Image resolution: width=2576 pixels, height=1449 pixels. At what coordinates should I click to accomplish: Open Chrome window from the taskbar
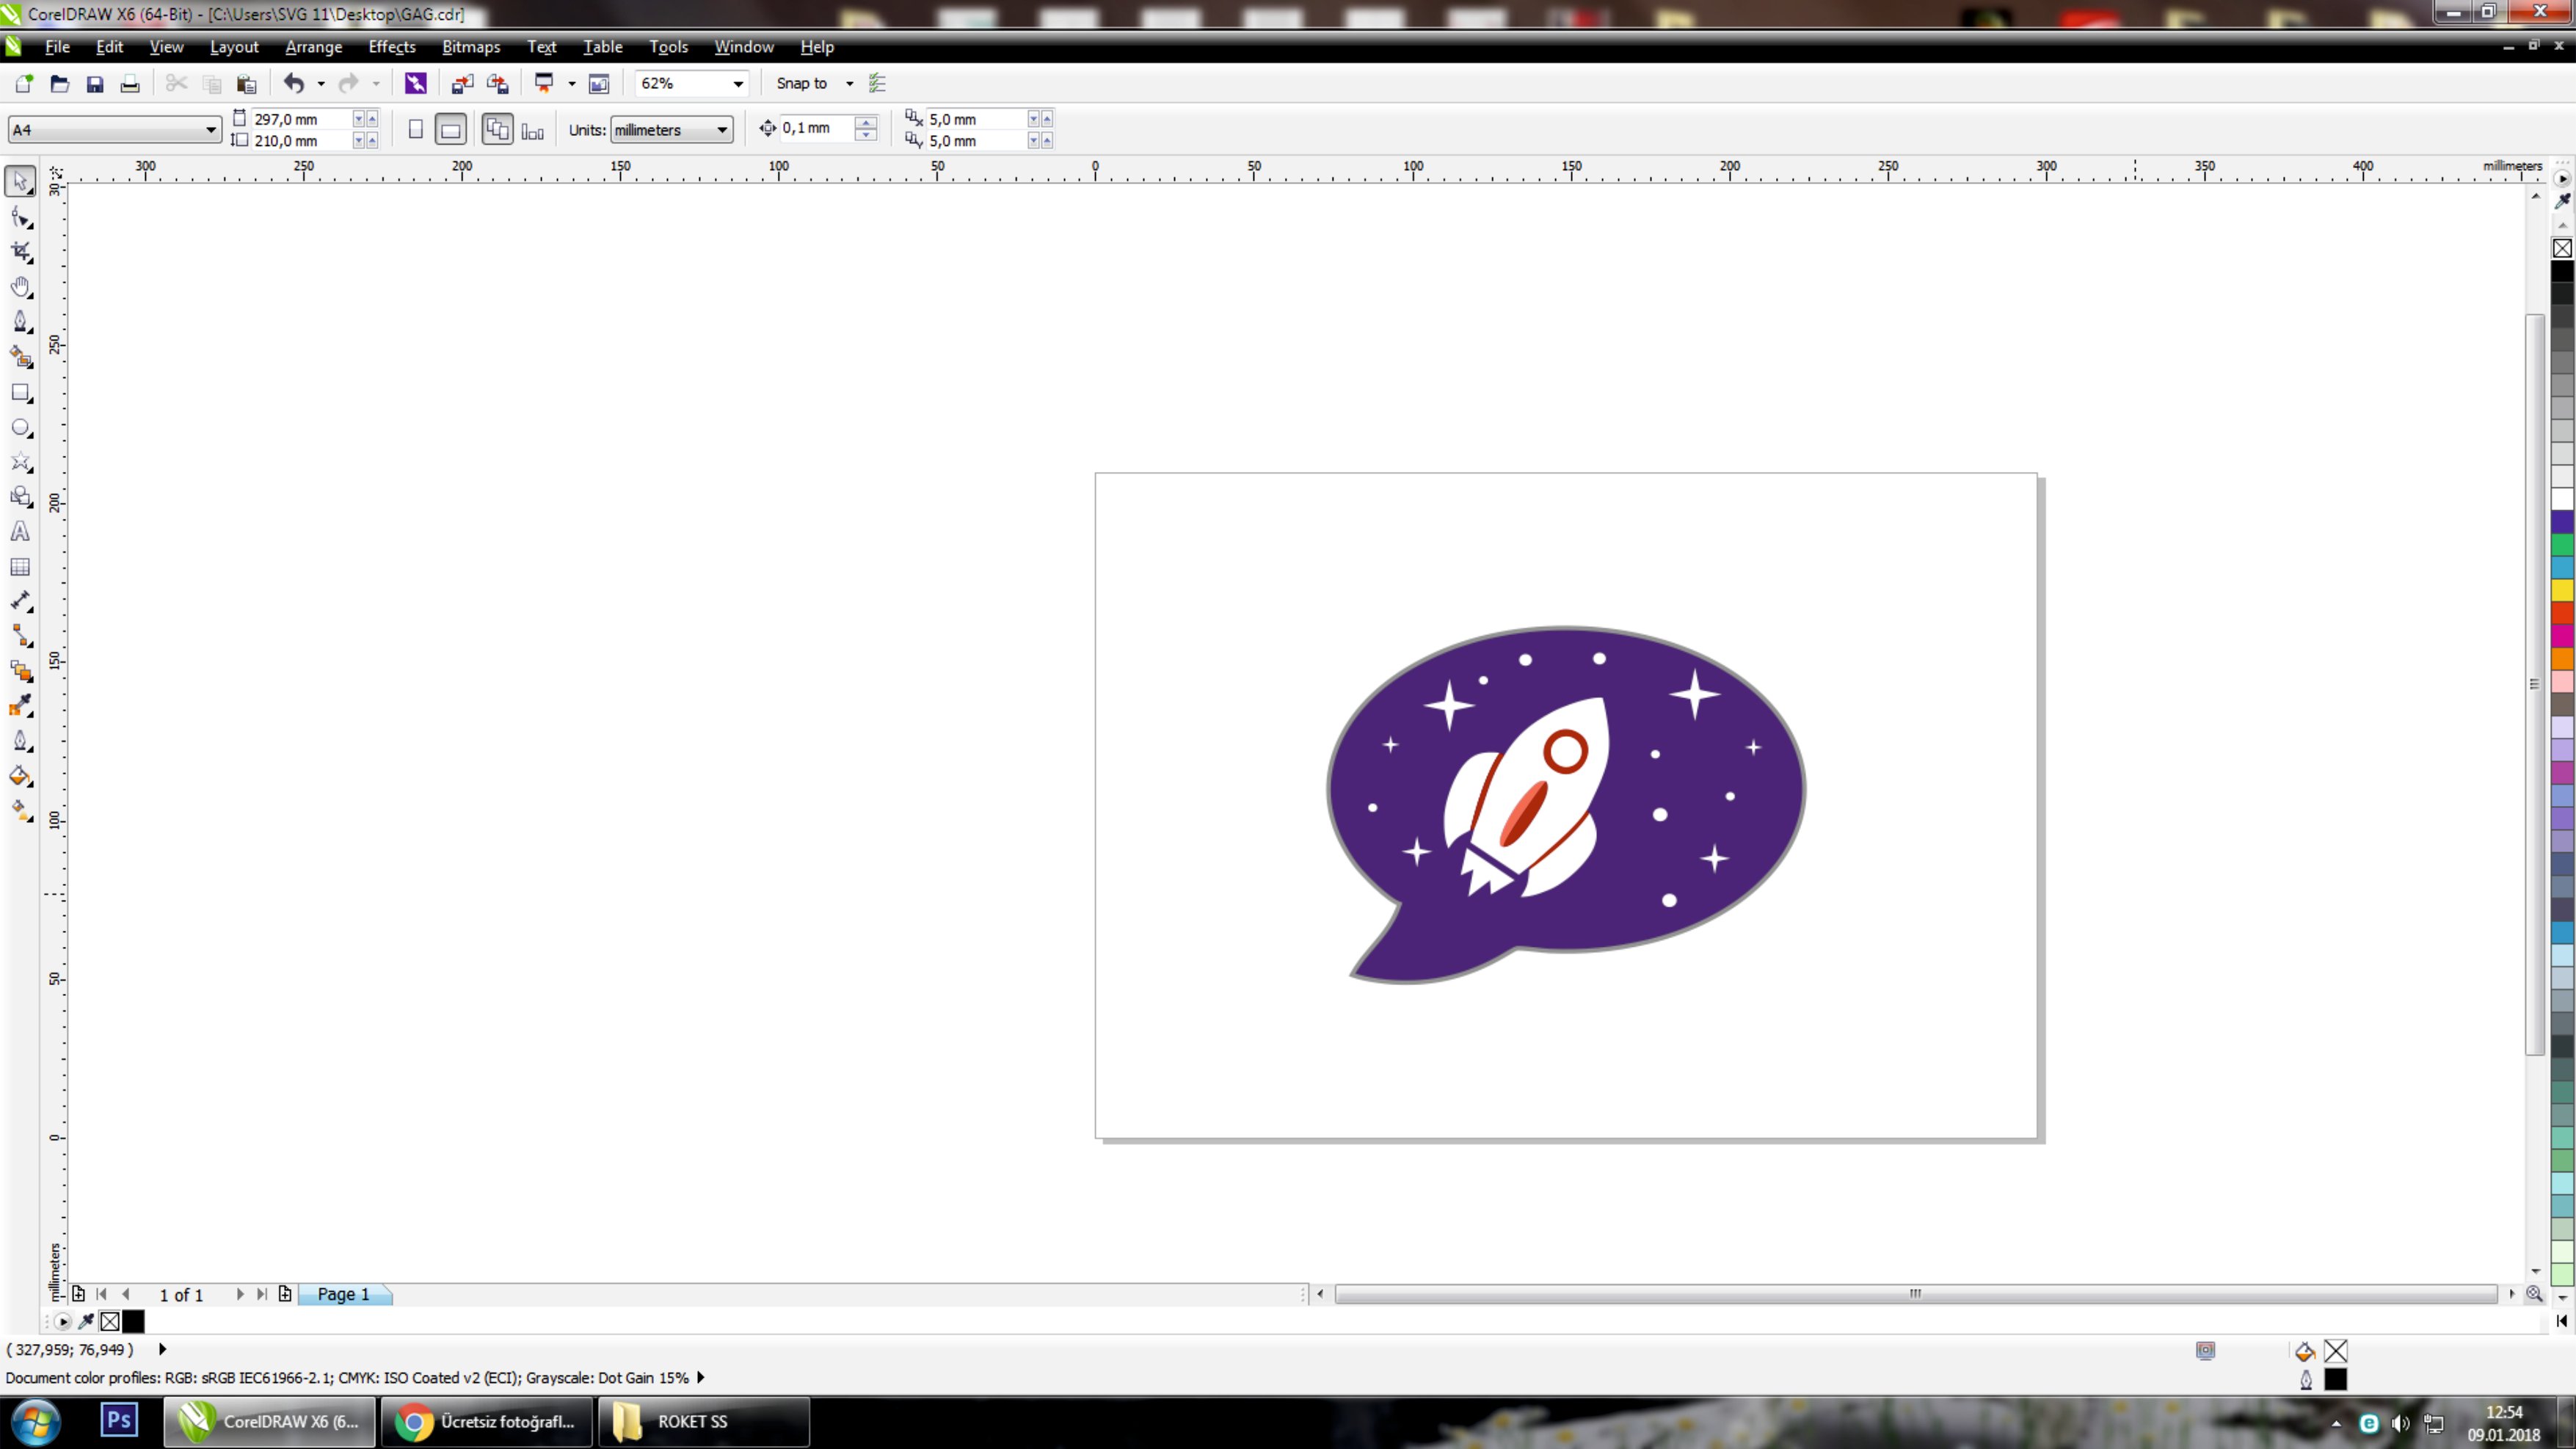pos(487,1421)
